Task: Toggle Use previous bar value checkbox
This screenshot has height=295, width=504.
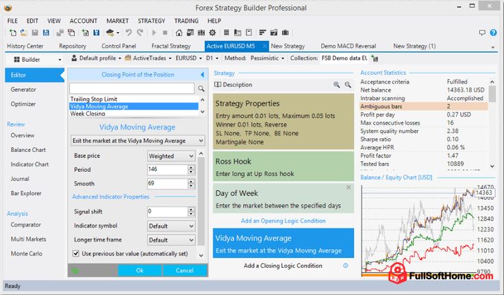Action: click(76, 253)
